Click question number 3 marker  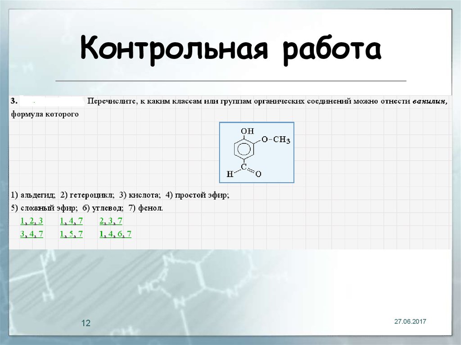(x=14, y=100)
